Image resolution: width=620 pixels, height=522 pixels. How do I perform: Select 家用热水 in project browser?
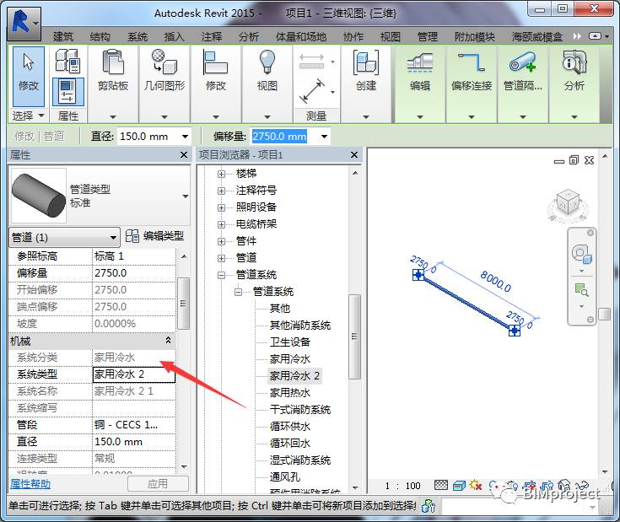(x=290, y=392)
